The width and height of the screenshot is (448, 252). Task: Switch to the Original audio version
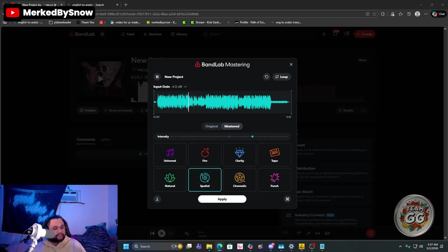coord(211,126)
